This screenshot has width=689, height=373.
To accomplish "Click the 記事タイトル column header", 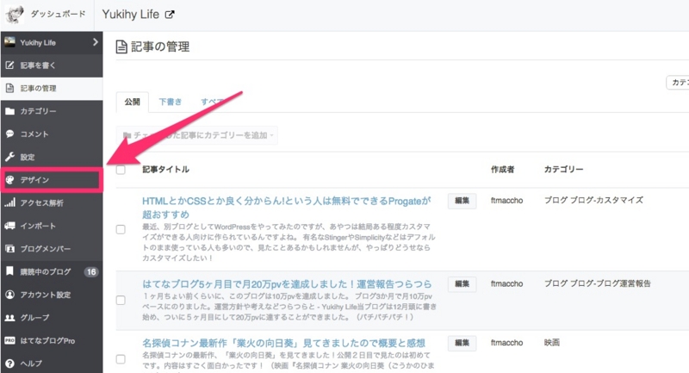I will [165, 170].
